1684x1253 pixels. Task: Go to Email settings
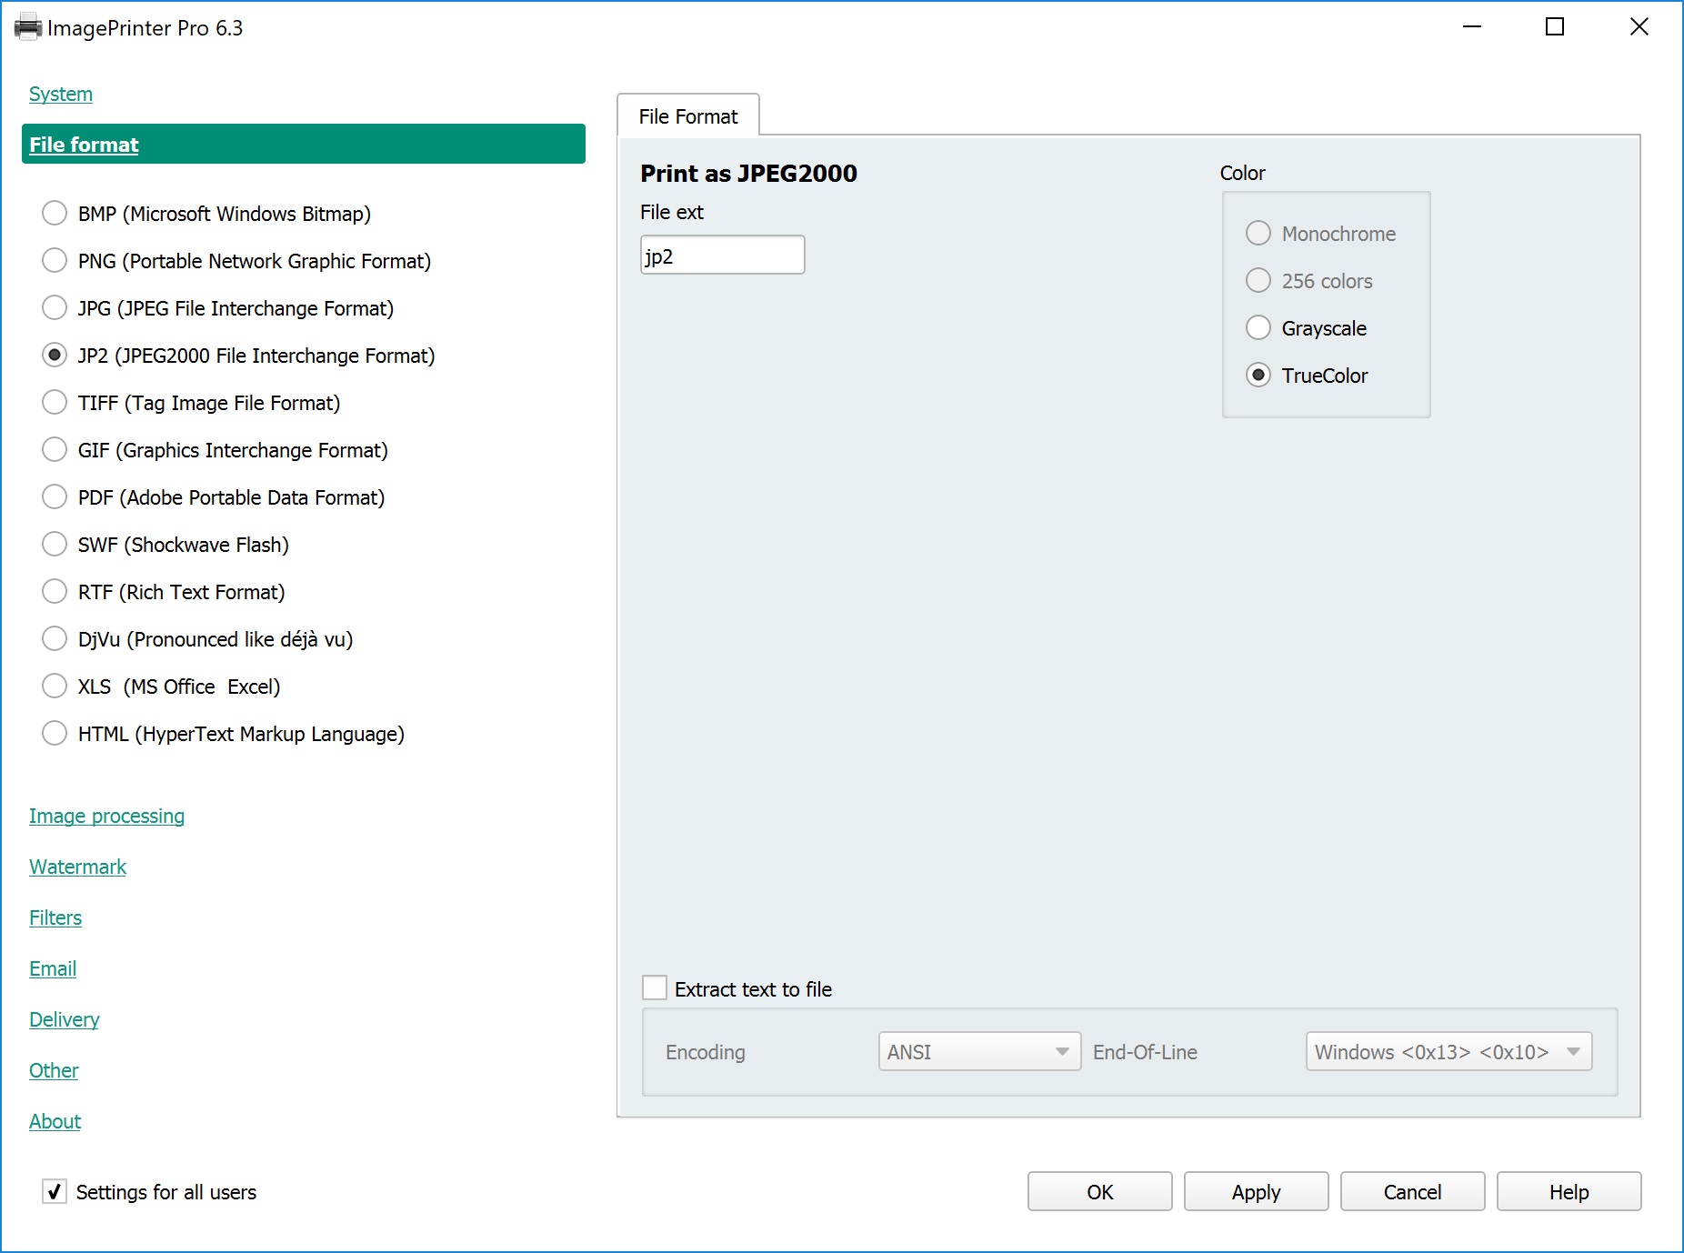pos(53,969)
